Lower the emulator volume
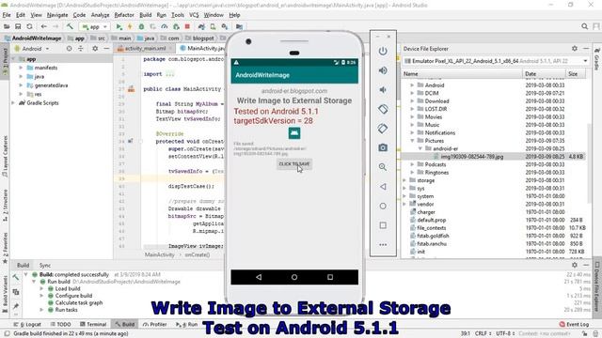Viewport: 602px width, 338px height. pyautogui.click(x=383, y=90)
